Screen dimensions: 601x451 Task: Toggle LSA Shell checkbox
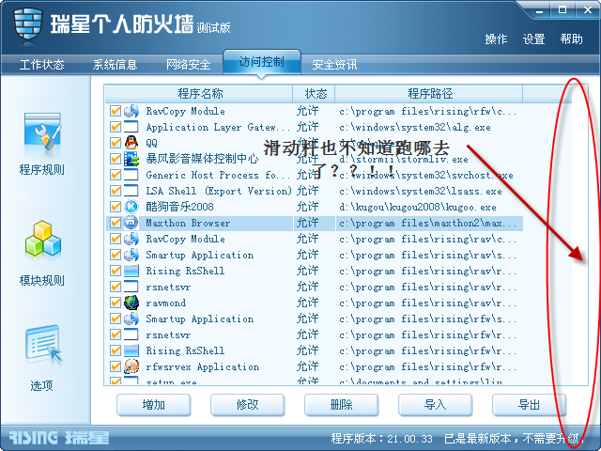tap(116, 191)
